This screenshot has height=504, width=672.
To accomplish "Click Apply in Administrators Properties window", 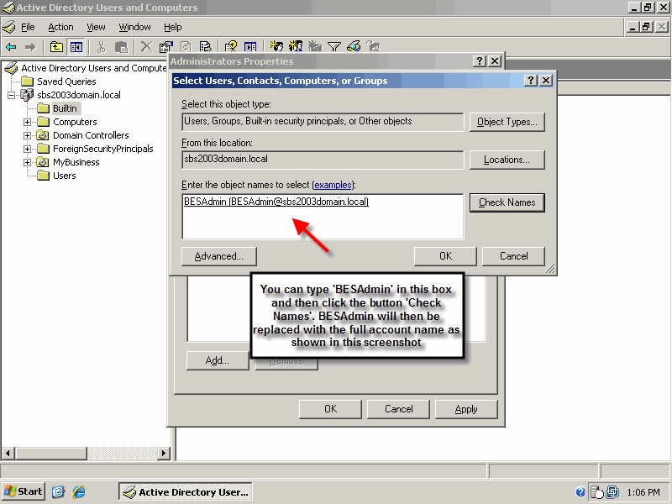I will click(x=466, y=409).
